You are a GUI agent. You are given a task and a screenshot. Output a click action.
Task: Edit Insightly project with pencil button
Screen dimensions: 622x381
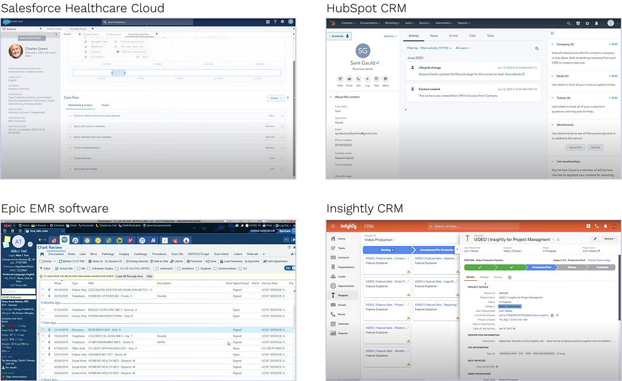(595, 239)
